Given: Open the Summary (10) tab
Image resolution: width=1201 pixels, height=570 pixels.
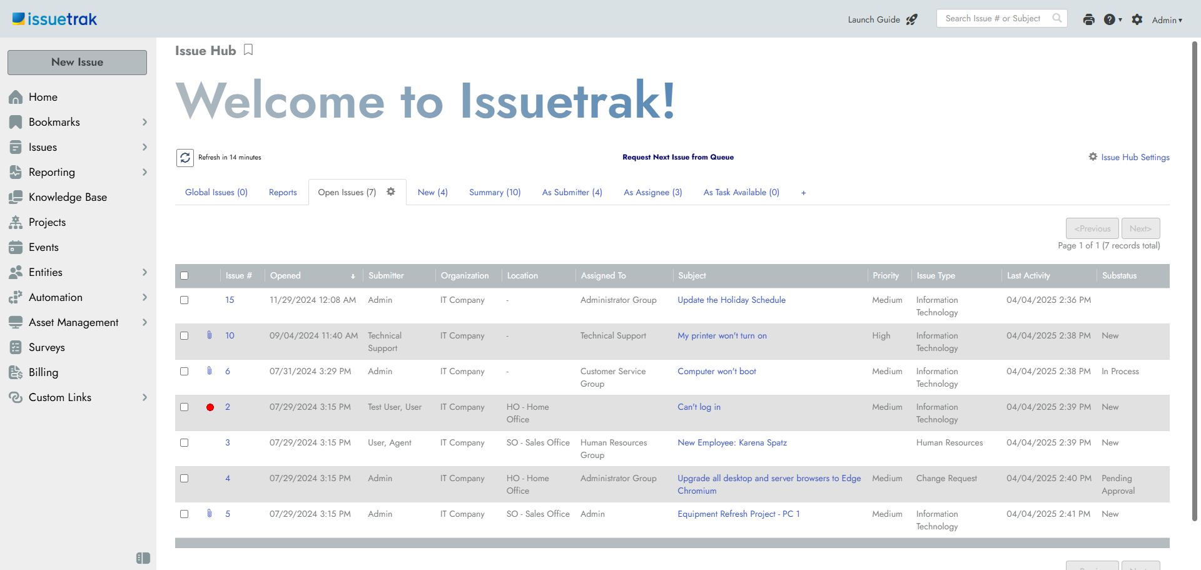Looking at the screenshot, I should click(495, 192).
